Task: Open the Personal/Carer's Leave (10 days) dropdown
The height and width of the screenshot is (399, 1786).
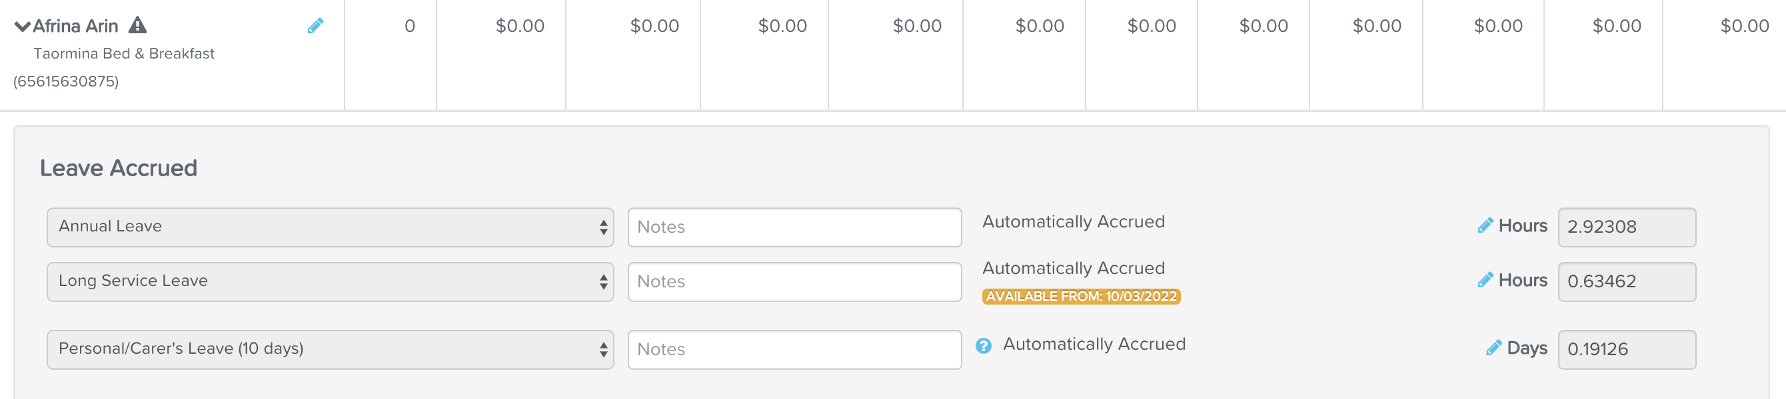Action: [x=330, y=349]
